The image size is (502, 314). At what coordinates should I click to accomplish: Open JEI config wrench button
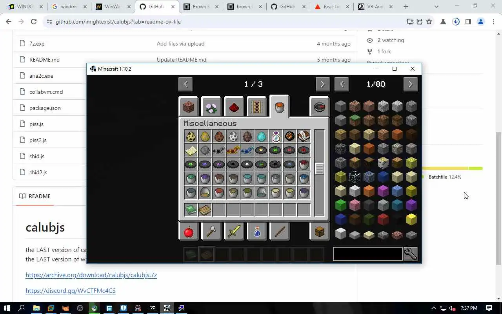click(x=410, y=254)
